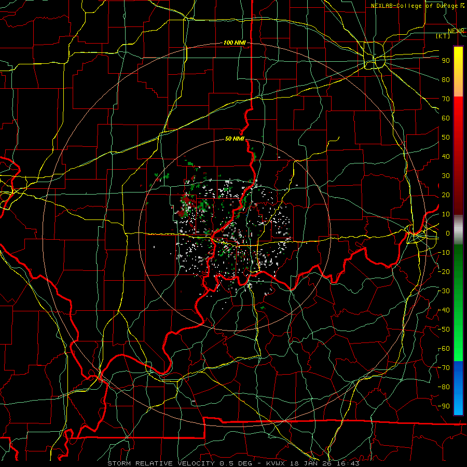Select the 90 value on the velocity scale
This screenshot has height=467, width=467.
click(446, 61)
